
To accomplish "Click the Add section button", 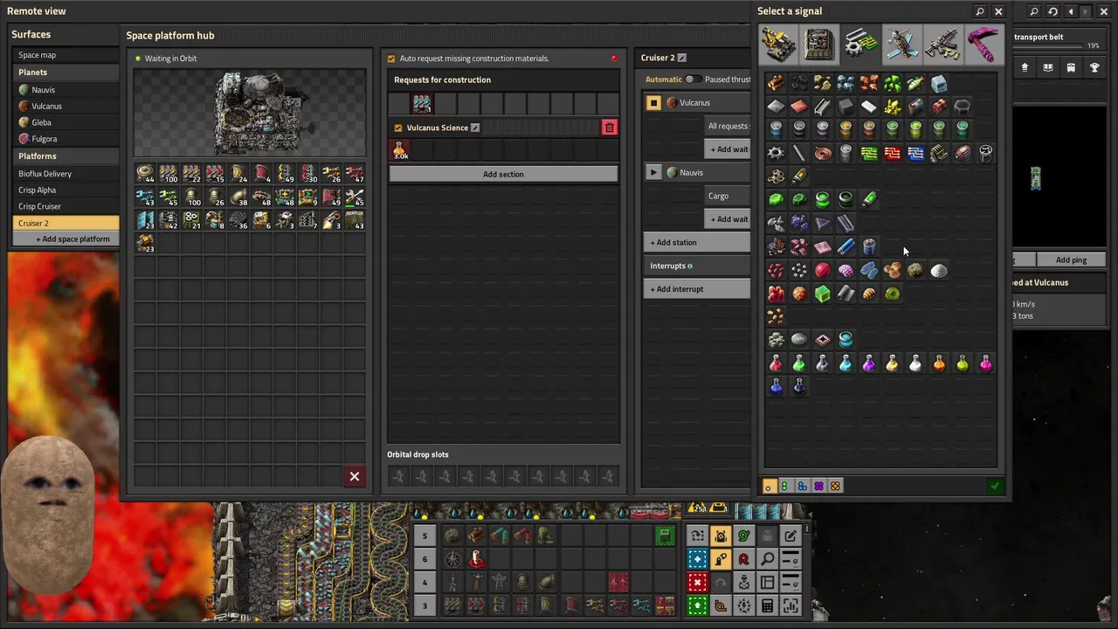I will tap(503, 174).
